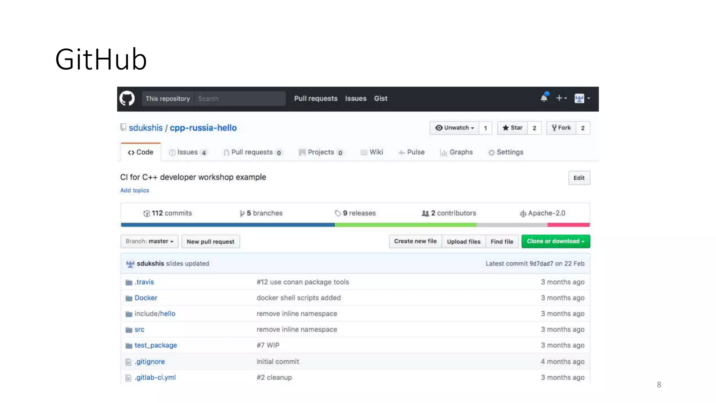Expand Clone or download dropdown
Viewport: 716px width, 403px height.
[556, 241]
